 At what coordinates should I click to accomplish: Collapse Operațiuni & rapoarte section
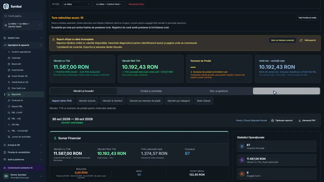click(23, 45)
